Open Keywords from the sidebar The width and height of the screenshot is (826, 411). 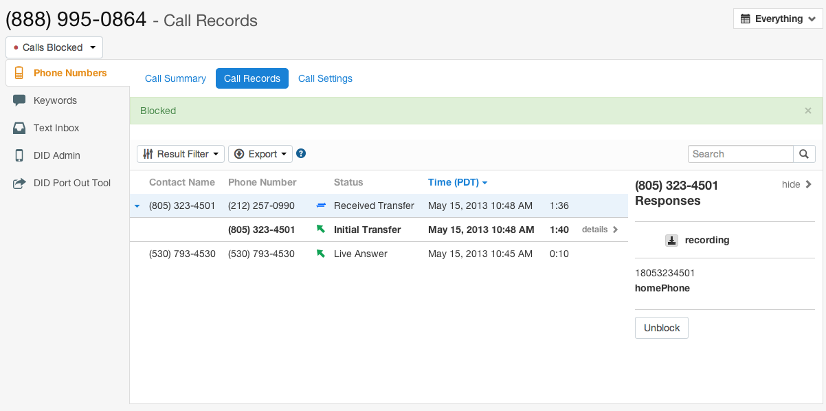coord(55,100)
